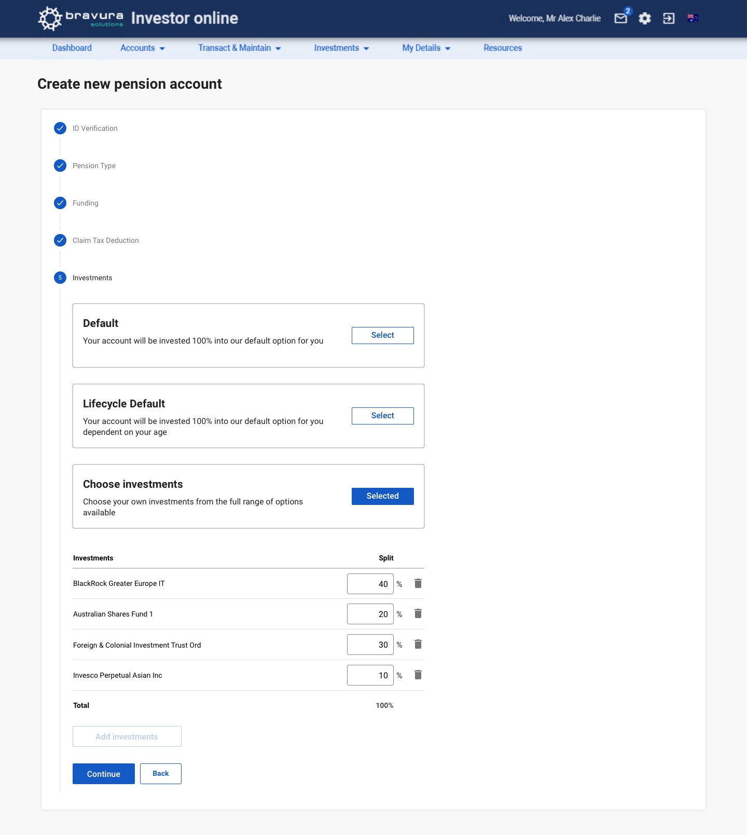Open the My Details dropdown
This screenshot has width=747, height=835.
click(x=426, y=48)
